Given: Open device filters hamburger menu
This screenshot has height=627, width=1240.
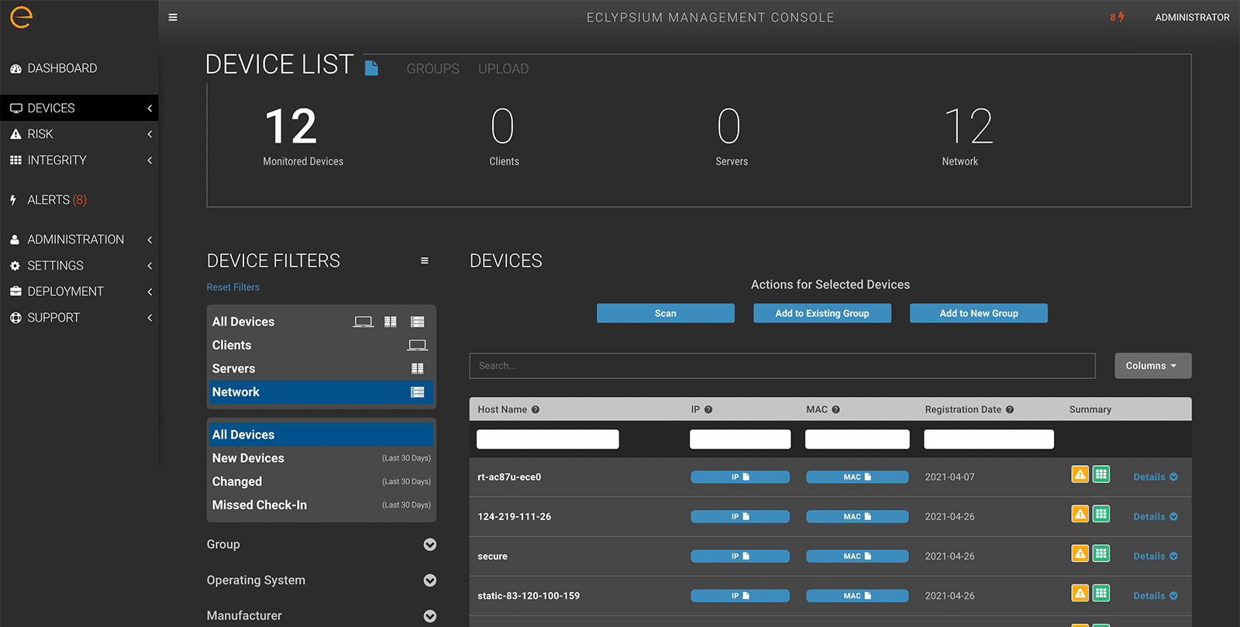Looking at the screenshot, I should [425, 260].
